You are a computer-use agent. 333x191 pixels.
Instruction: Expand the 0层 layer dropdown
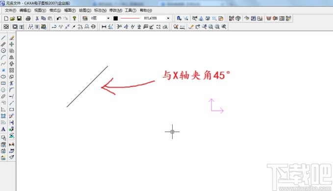pos(108,19)
